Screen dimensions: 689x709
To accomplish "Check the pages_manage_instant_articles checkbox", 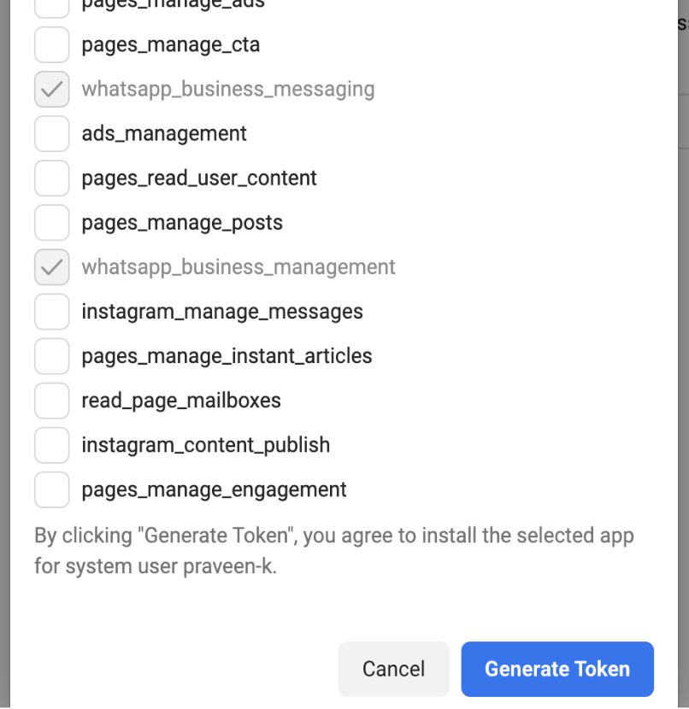I will point(51,356).
